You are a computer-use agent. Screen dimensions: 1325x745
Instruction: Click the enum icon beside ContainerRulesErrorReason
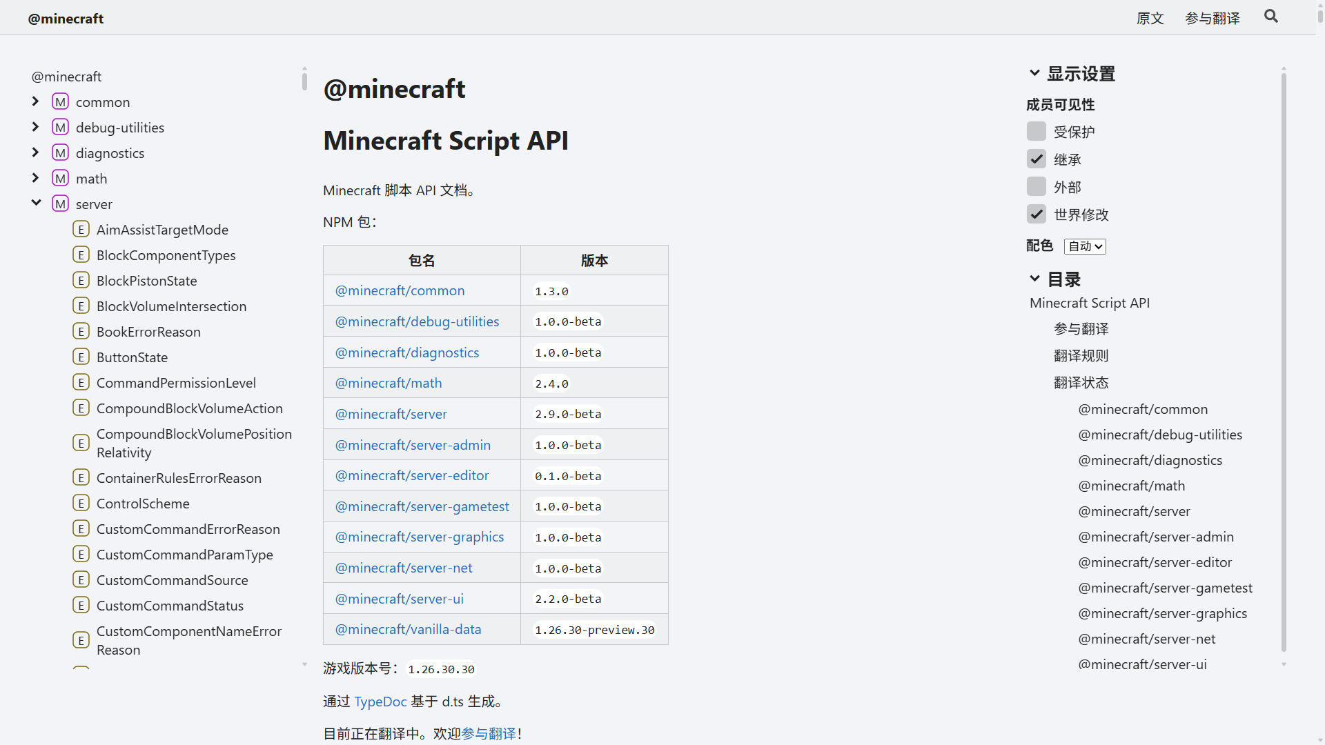[81, 478]
